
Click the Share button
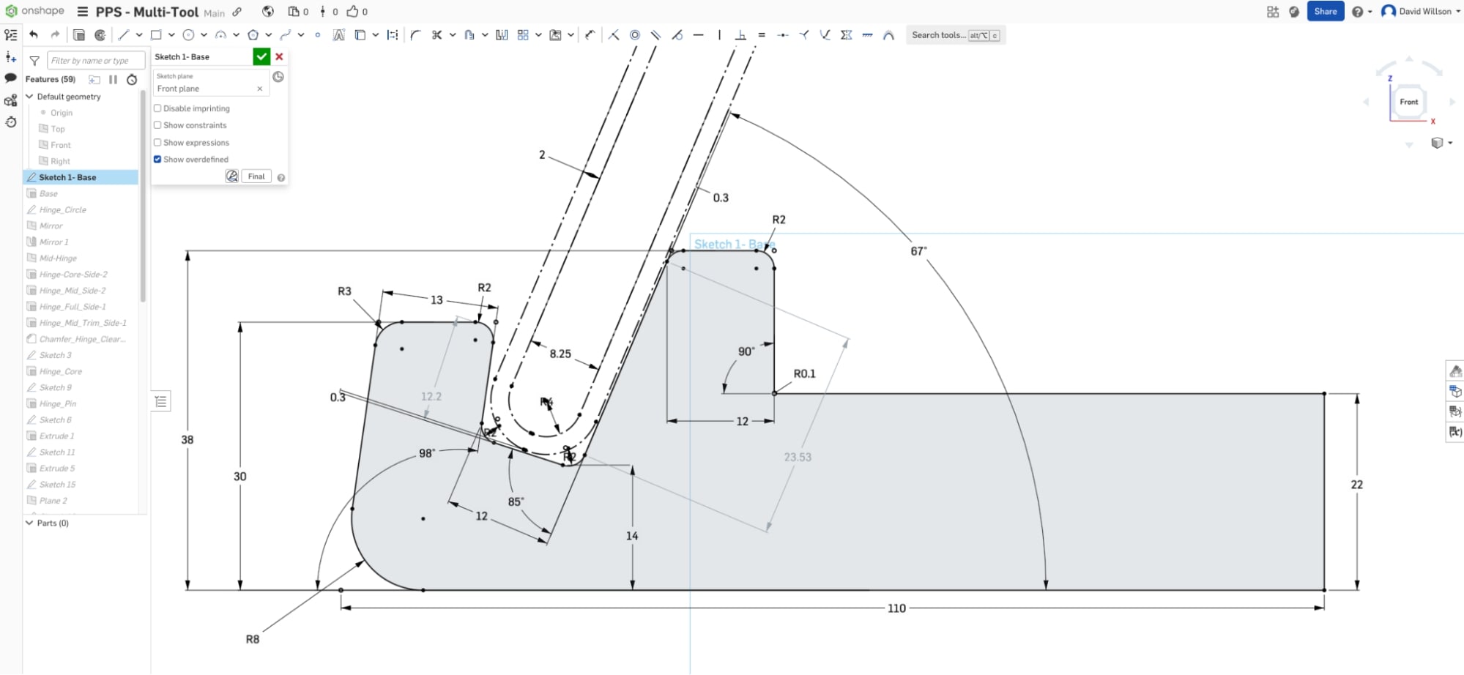pyautogui.click(x=1325, y=11)
